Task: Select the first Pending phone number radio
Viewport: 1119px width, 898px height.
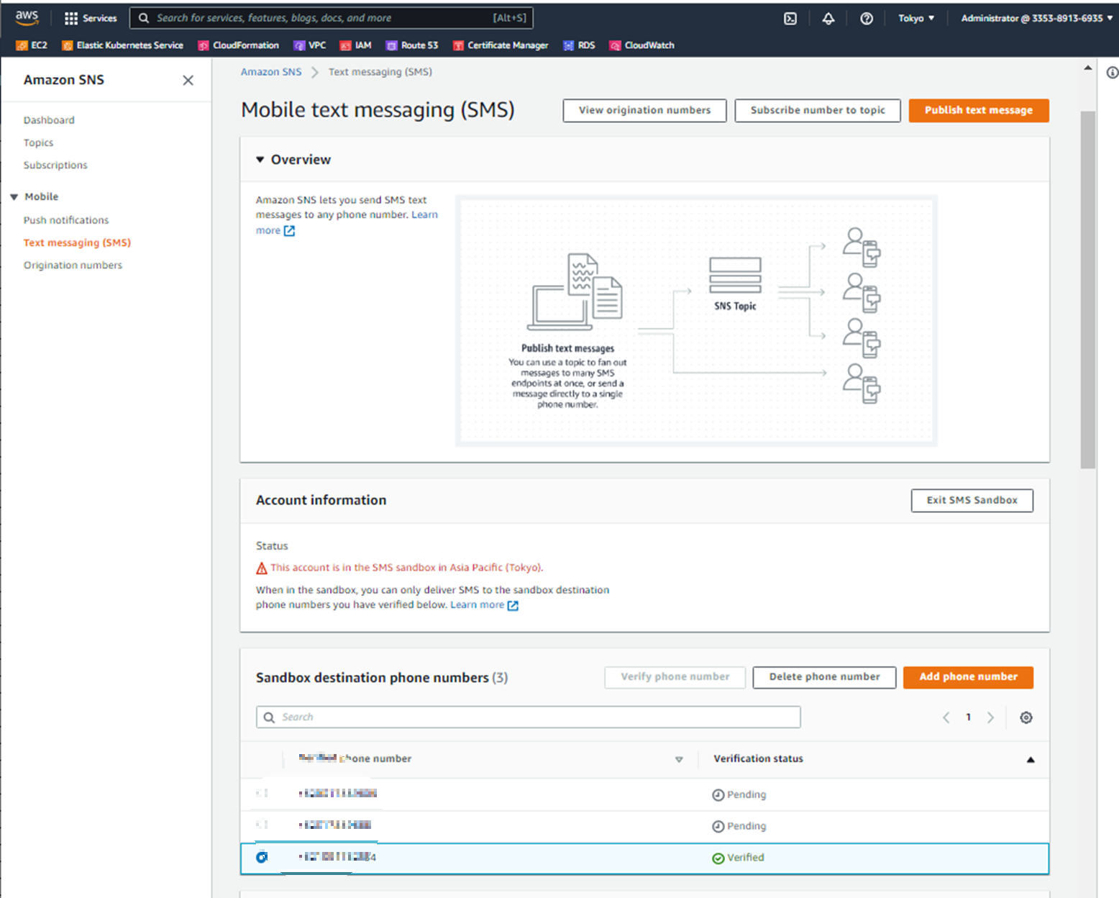Action: click(262, 793)
